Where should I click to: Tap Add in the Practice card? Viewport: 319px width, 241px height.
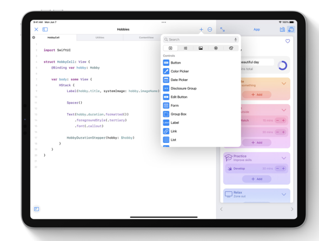click(257, 179)
